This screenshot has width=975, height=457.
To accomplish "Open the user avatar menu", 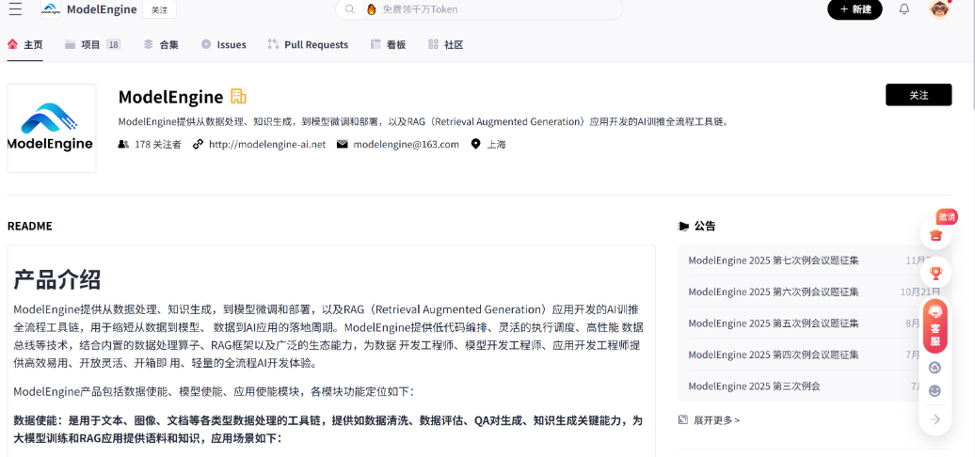I will point(939,8).
